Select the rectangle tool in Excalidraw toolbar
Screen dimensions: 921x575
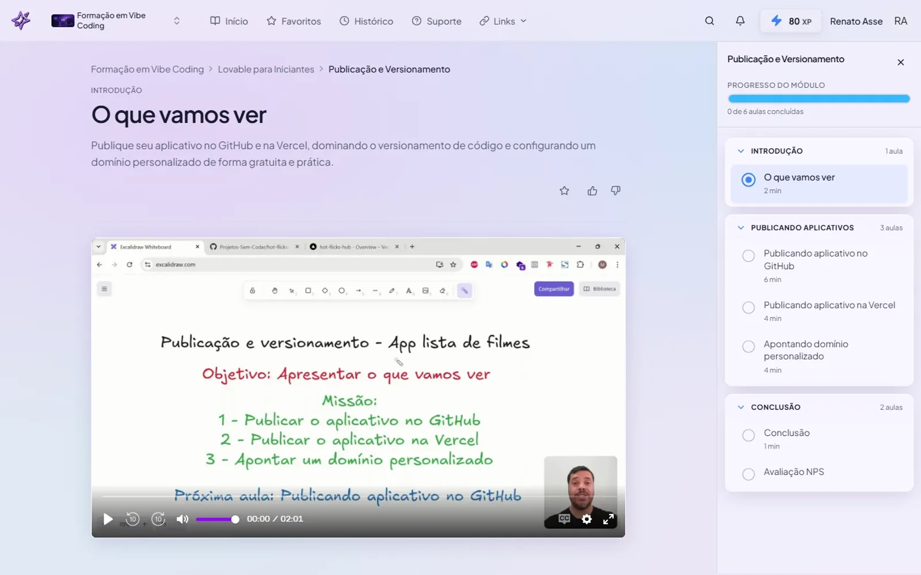click(308, 291)
